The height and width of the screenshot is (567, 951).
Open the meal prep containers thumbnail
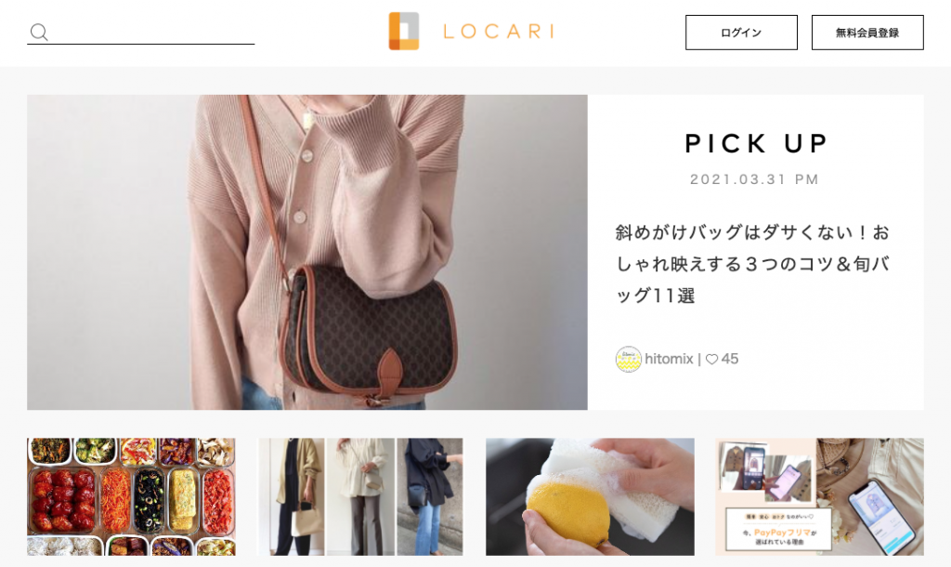tap(131, 496)
